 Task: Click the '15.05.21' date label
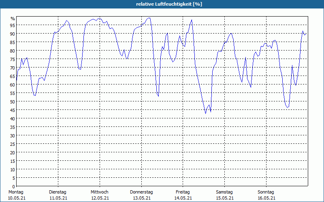pos(225,198)
